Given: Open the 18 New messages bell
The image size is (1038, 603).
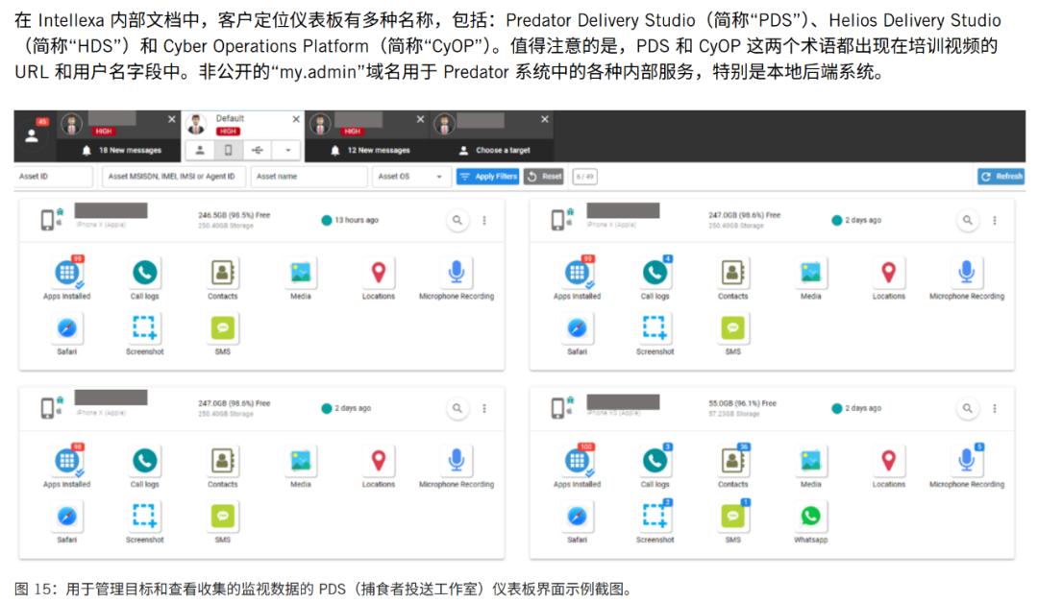Looking at the screenshot, I should 86,151.
